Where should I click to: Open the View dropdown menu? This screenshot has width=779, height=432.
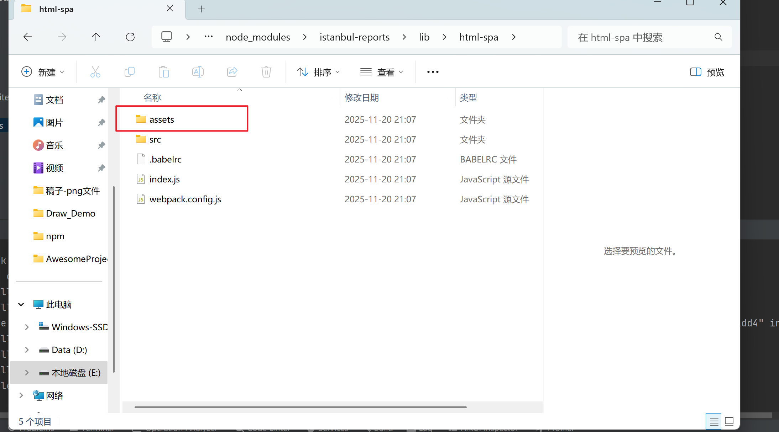click(x=382, y=72)
